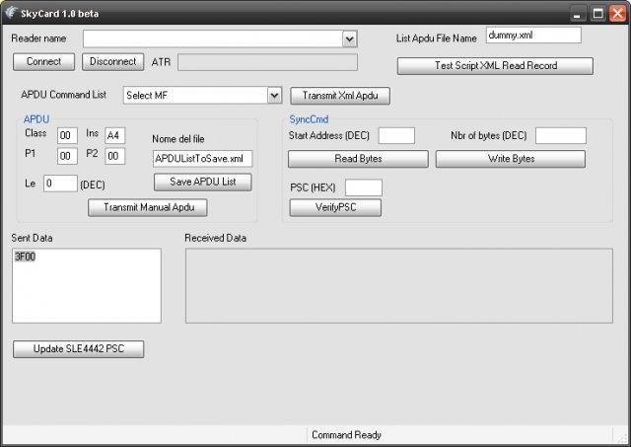Edit the List Apdu File Name field
631x447 pixels.
pos(533,36)
